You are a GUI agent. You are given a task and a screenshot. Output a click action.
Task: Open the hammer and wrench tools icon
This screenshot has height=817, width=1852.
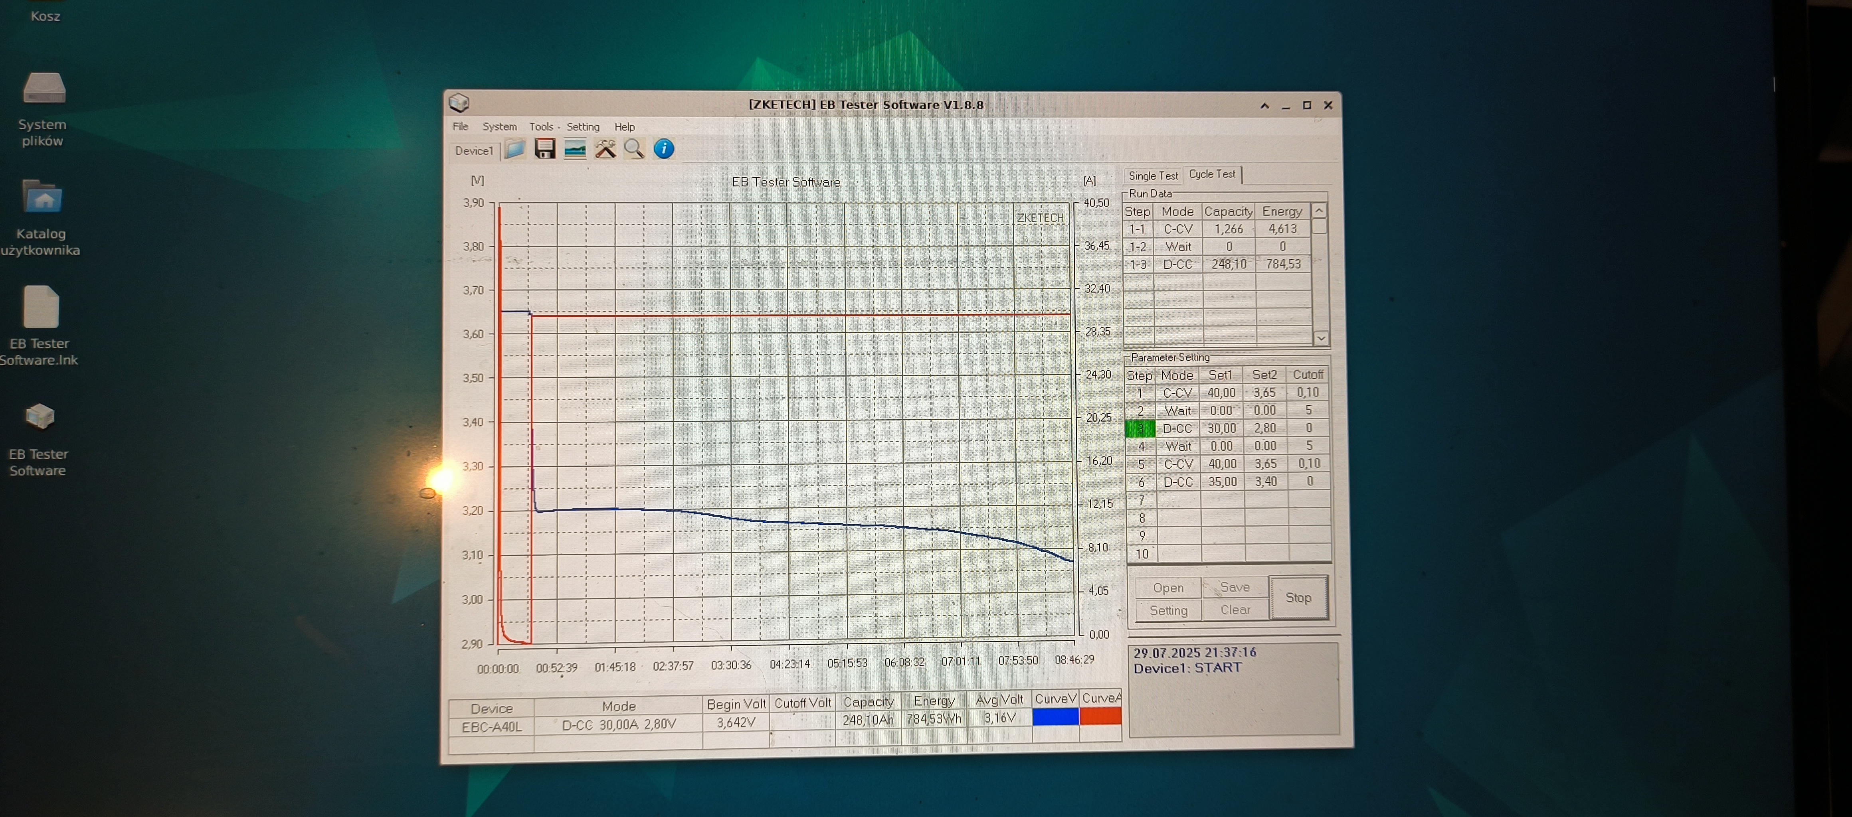pyautogui.click(x=605, y=150)
